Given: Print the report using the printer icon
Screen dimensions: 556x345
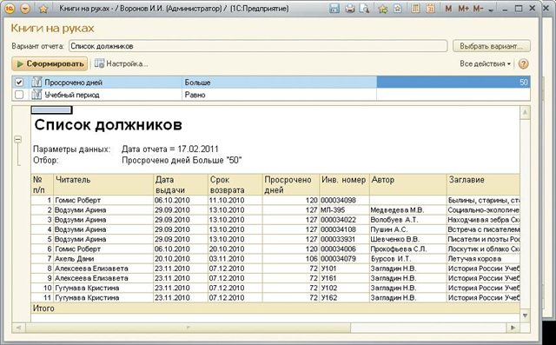Looking at the screenshot, I should [x=350, y=9].
